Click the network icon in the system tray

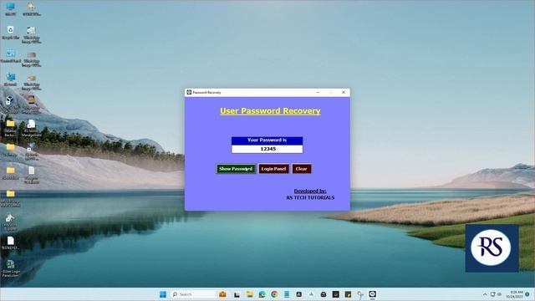(492, 294)
